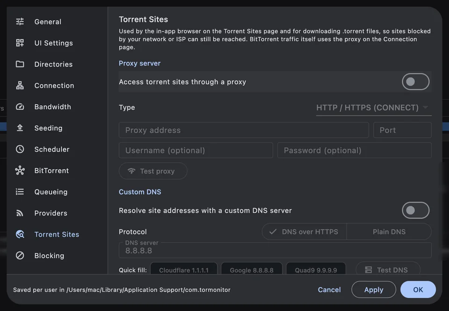Screen dimensions: 449x311
Task: Click the Scheduler clock icon
Action: click(20, 149)
